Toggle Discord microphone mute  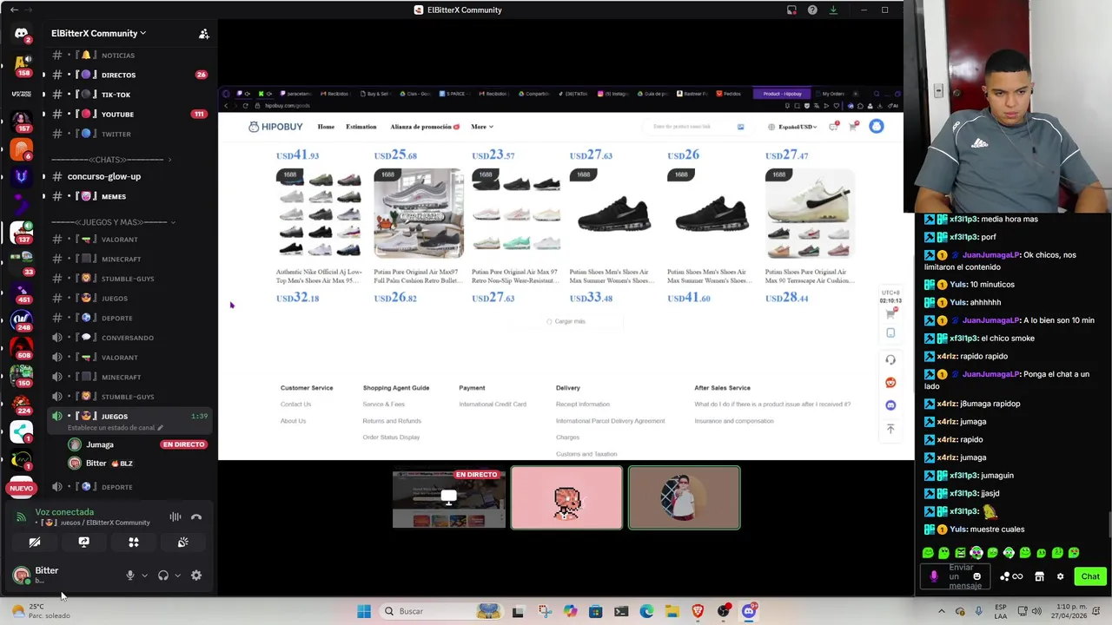point(130,575)
